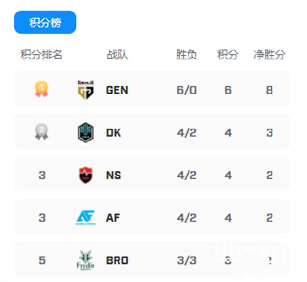Screen dimensions: 307x282
Task: Select the DK team name
Action: (x=114, y=133)
